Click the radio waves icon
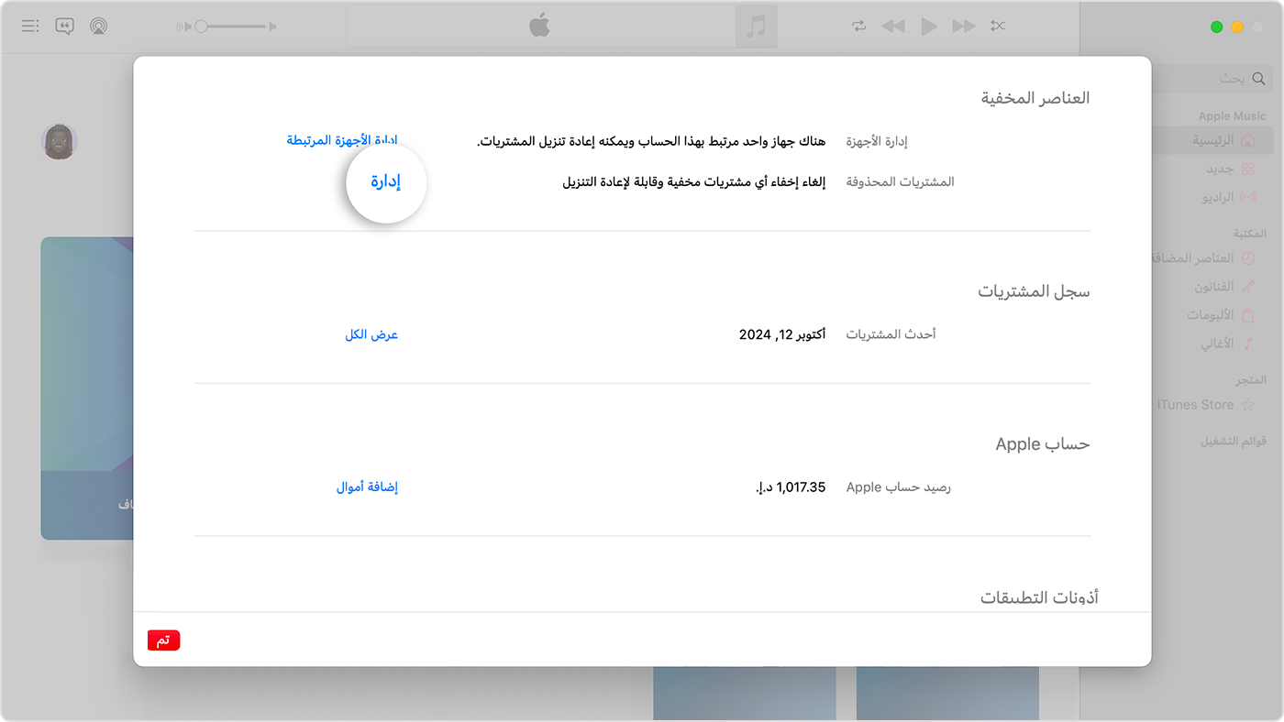This screenshot has height=722, width=1284. click(1247, 197)
